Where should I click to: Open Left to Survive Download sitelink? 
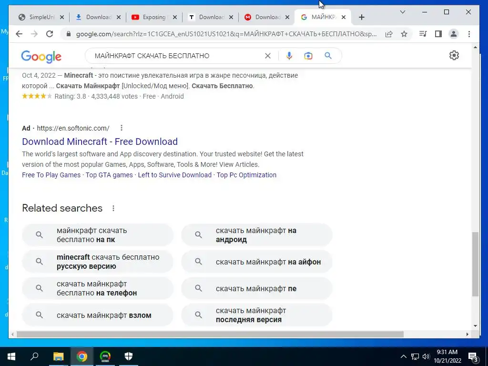click(174, 175)
